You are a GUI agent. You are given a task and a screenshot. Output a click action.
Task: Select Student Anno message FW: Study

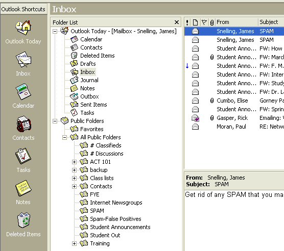coord(234,83)
